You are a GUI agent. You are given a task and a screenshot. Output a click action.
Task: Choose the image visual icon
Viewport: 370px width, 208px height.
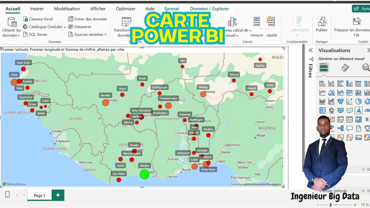[x=358, y=137]
